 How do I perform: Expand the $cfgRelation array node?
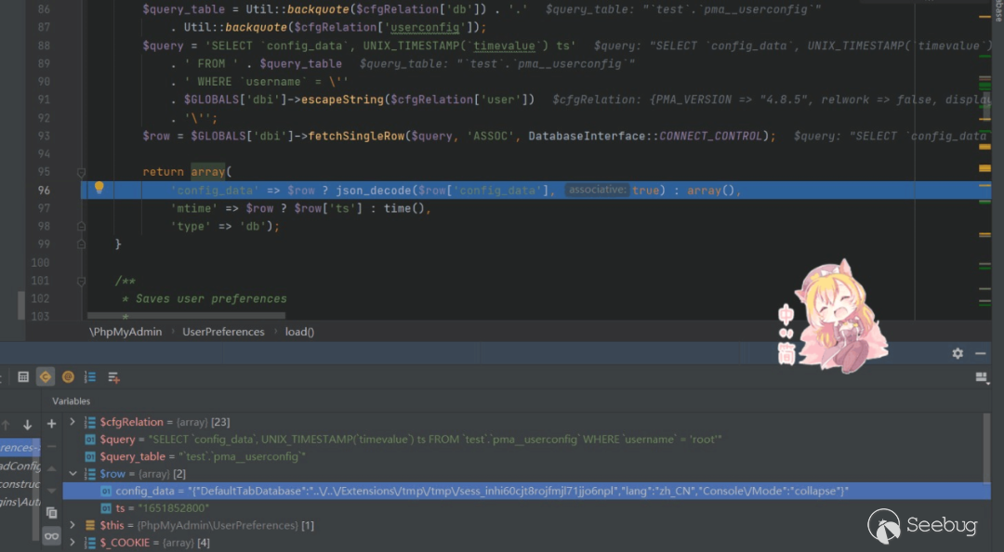click(x=73, y=422)
